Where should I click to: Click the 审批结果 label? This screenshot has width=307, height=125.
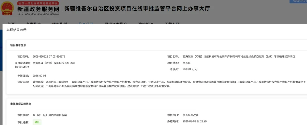click(x=23, y=122)
